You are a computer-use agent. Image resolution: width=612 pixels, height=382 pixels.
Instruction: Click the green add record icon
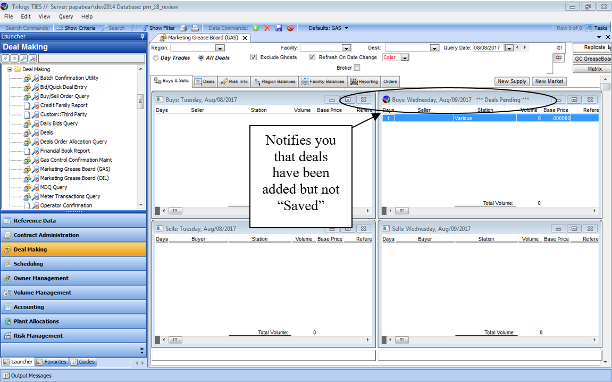tap(256, 28)
